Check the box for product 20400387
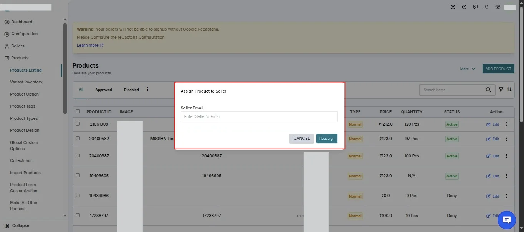Screen dimensions: 524x232 78,155
